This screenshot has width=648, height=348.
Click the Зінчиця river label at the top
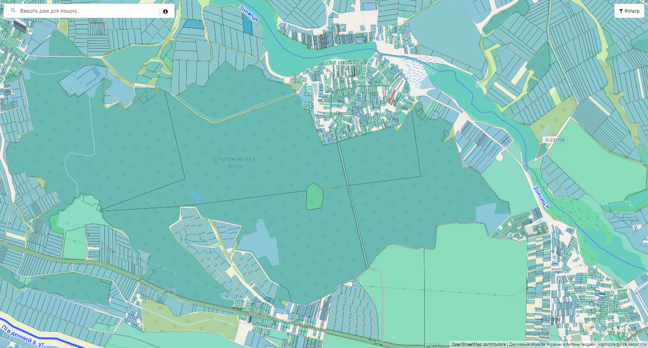pyautogui.click(x=249, y=13)
